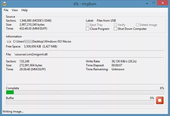Maximize the ImgBurn window
The width and height of the screenshot is (170, 116).
point(154,3)
